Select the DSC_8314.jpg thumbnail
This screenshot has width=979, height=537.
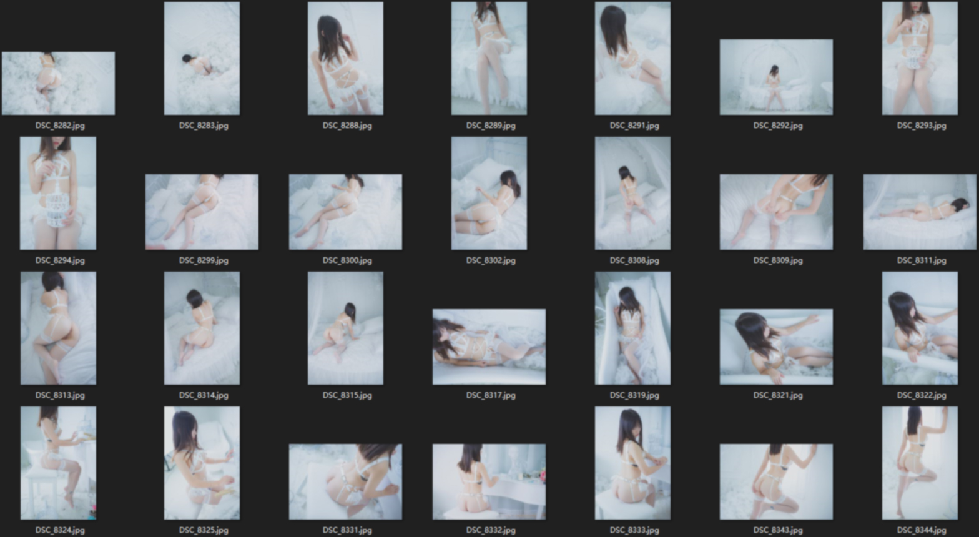click(x=202, y=328)
